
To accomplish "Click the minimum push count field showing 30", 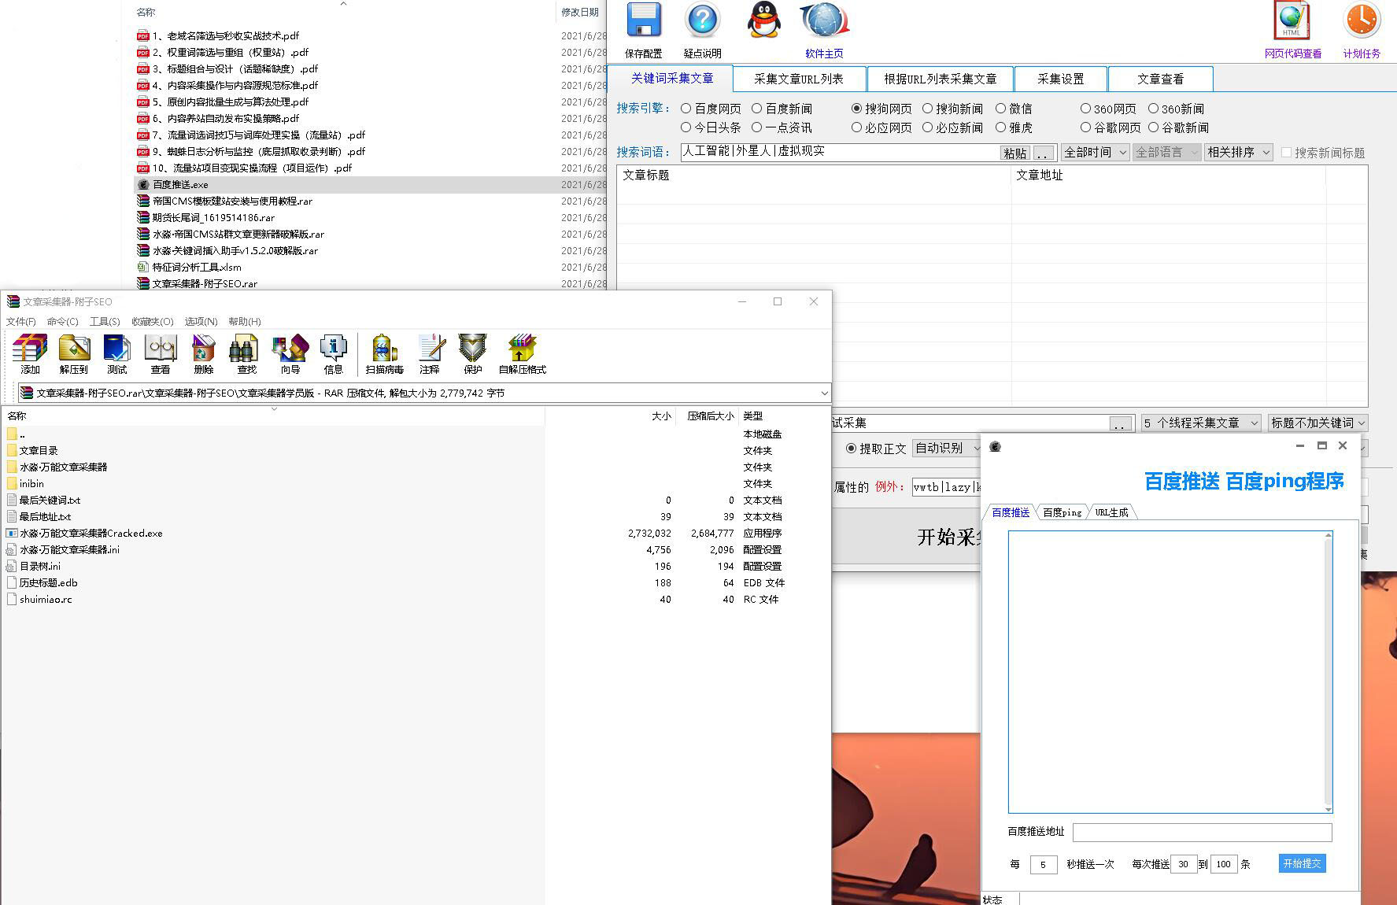I will point(1183,864).
